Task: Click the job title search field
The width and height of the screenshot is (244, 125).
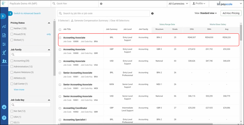Action: (x=104, y=13)
